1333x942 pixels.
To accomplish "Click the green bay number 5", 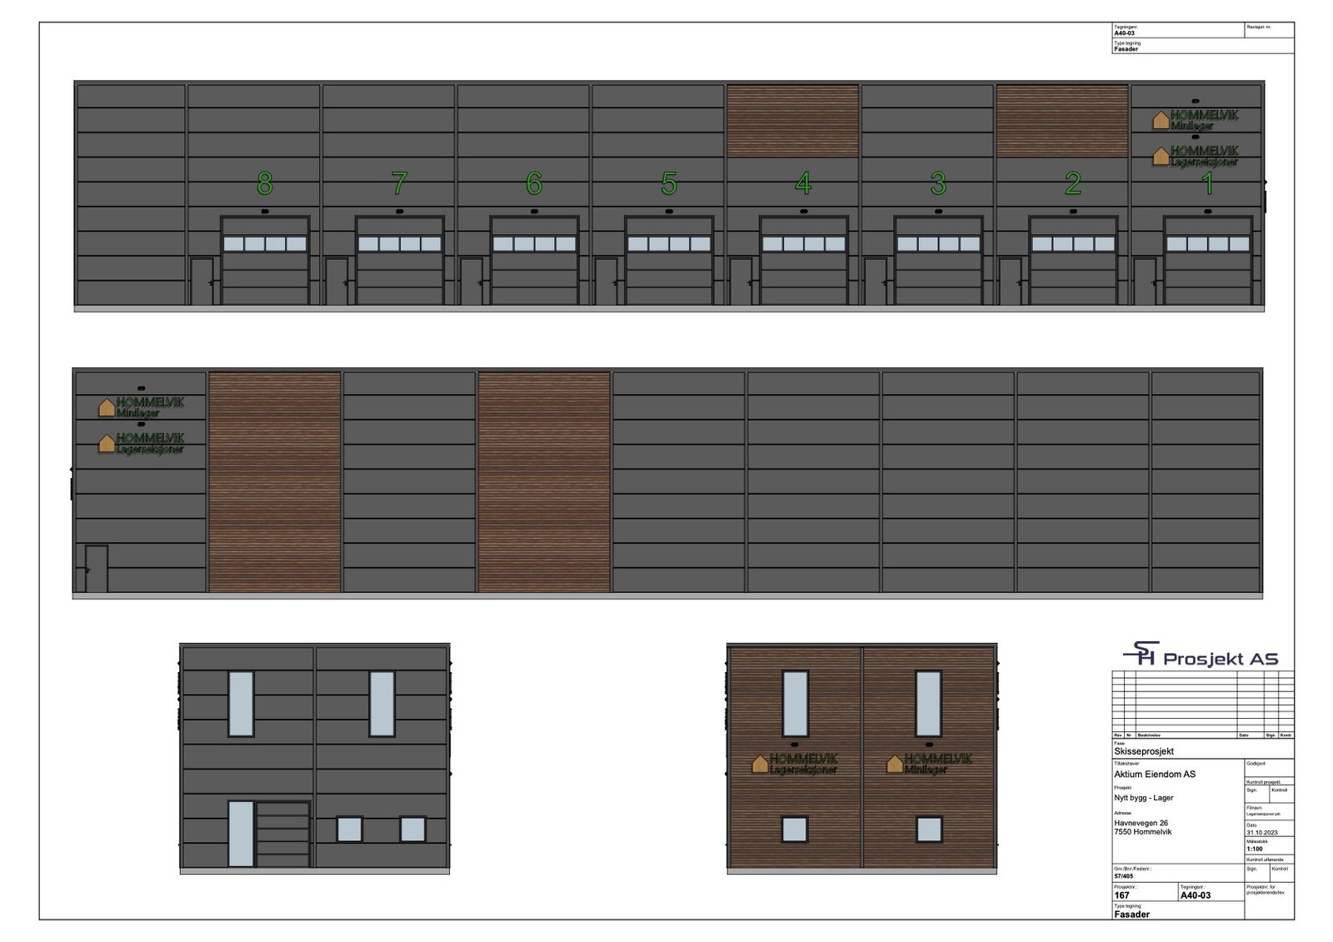I will [669, 183].
